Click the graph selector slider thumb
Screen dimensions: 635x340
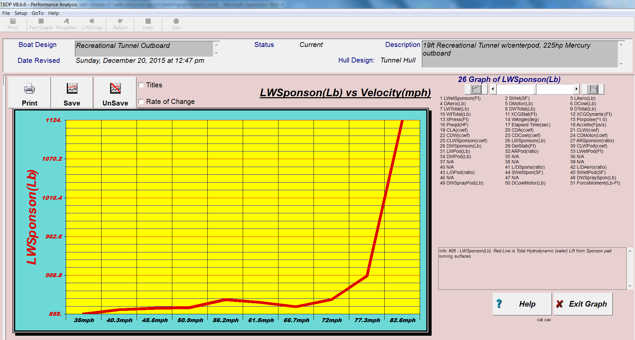click(x=535, y=89)
